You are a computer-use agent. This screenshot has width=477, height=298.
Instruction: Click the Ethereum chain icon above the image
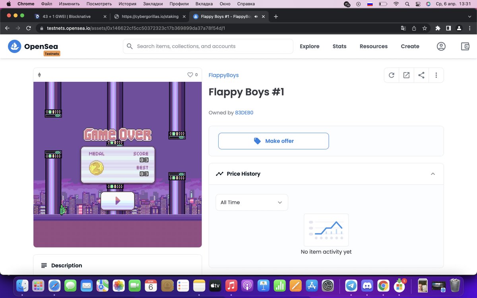point(39,75)
